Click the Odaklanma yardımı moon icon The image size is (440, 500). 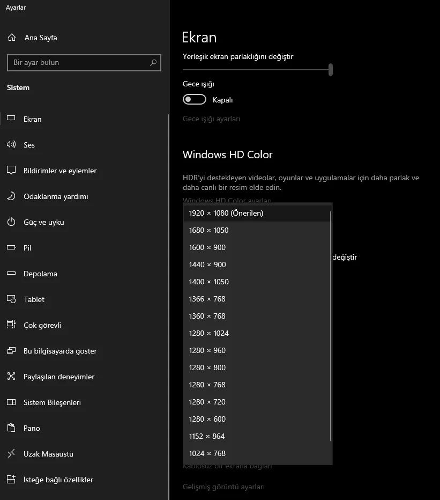pos(11,196)
